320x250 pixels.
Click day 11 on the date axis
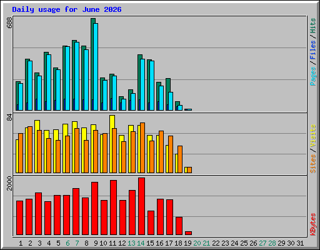112,243
